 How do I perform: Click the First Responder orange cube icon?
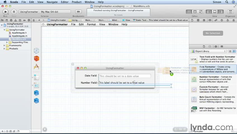point(36,59)
